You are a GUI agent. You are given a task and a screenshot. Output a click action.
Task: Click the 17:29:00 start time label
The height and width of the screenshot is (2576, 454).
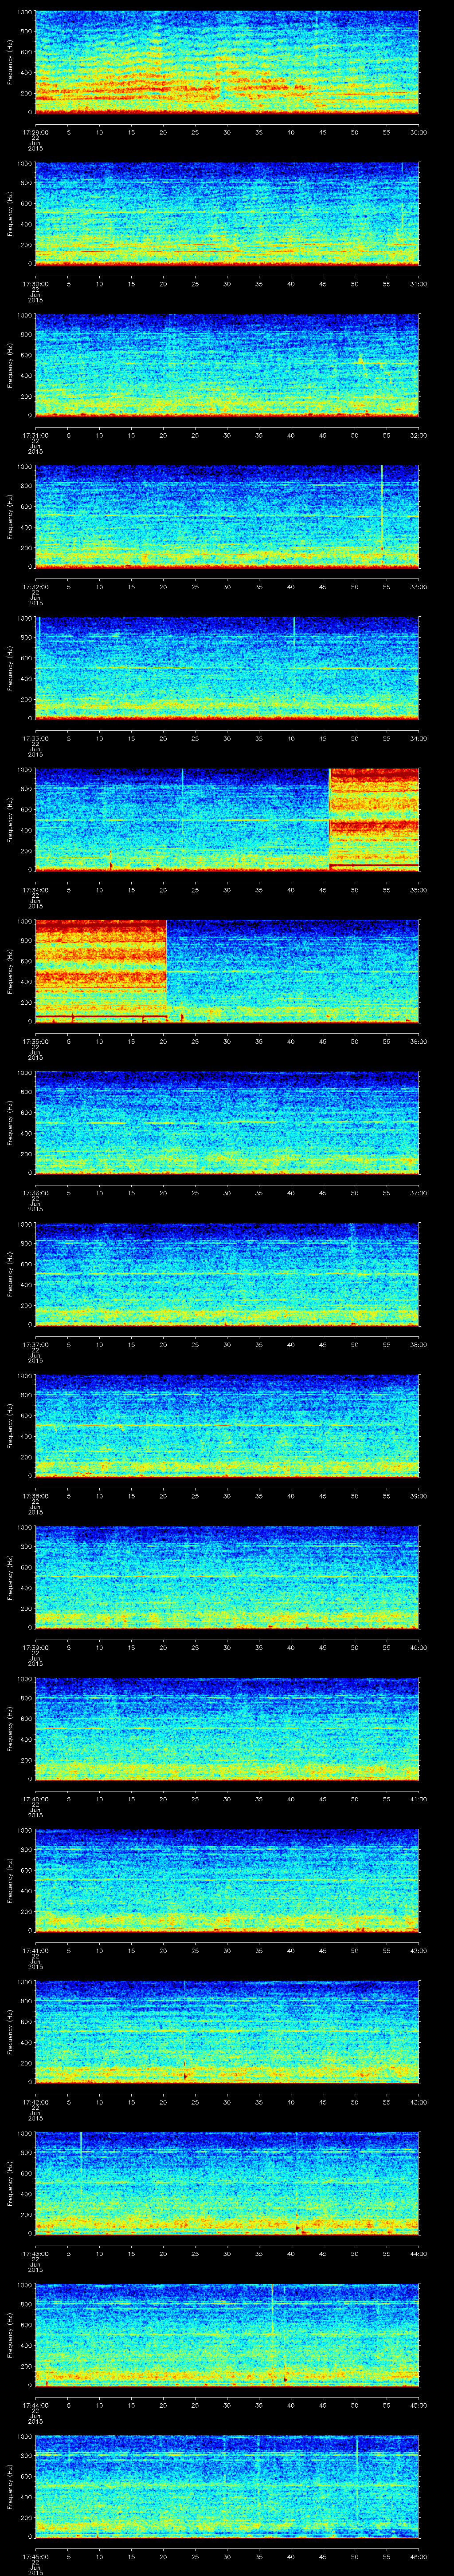[x=35, y=132]
